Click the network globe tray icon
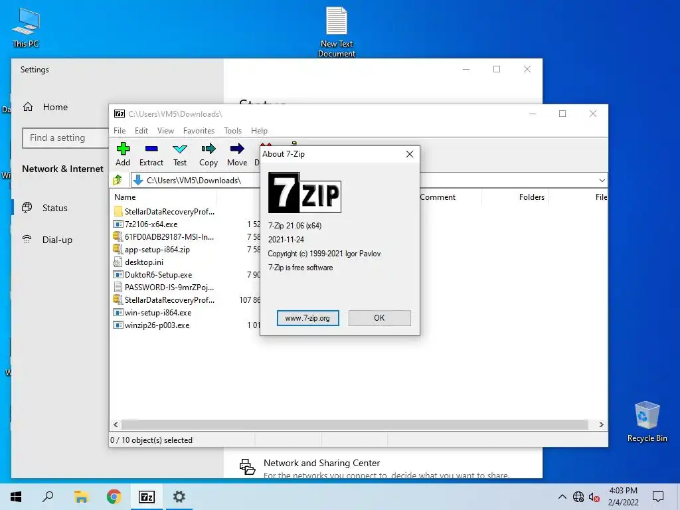The image size is (680, 510). [x=578, y=497]
